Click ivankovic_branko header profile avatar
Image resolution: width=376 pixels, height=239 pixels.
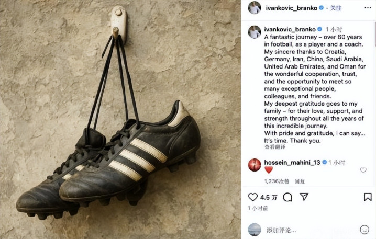point(255,8)
